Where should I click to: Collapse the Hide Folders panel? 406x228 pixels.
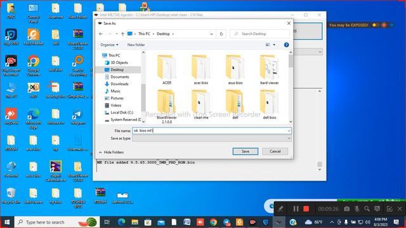(111, 152)
